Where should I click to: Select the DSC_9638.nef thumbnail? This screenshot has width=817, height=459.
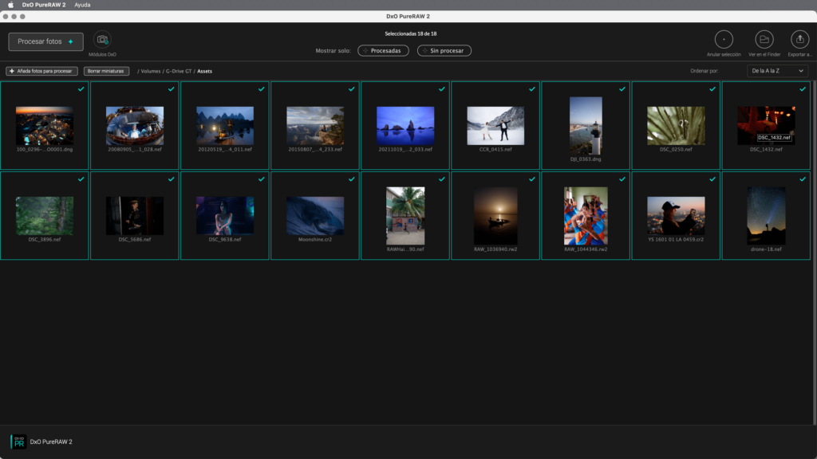tap(225, 215)
